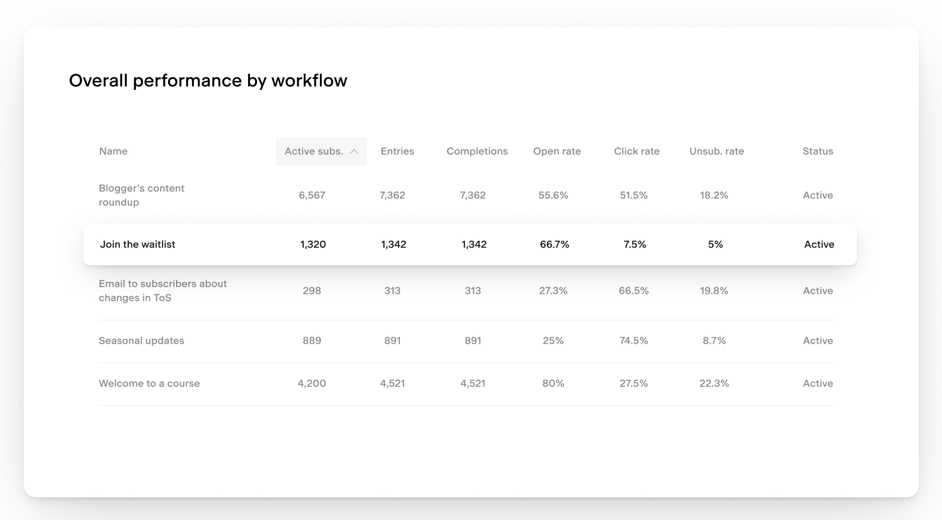Select the Seasonal updates workflow row

point(141,340)
